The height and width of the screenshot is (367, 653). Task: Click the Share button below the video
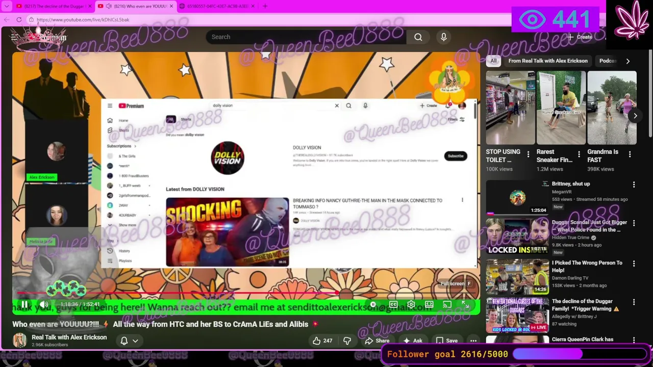coord(377,340)
